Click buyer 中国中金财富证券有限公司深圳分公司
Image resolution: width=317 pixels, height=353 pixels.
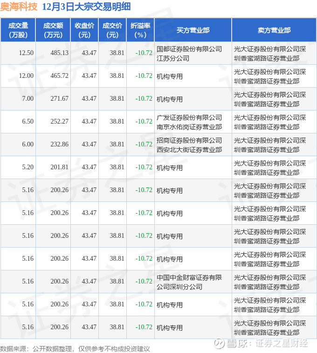(x=189, y=282)
